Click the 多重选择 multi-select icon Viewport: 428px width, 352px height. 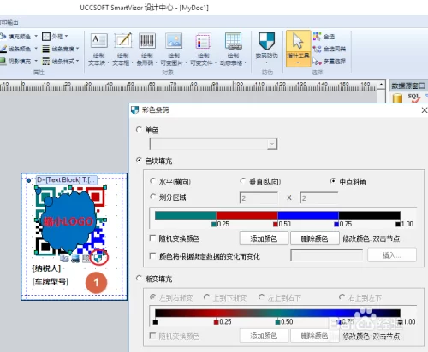tap(317, 61)
